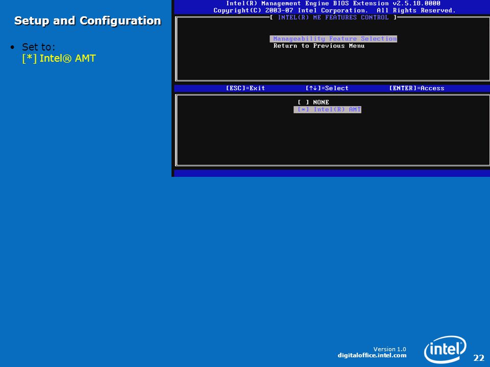Click the [ESC]=Exit hint
Screen dimensions: 490x367
pyautogui.click(x=246, y=88)
